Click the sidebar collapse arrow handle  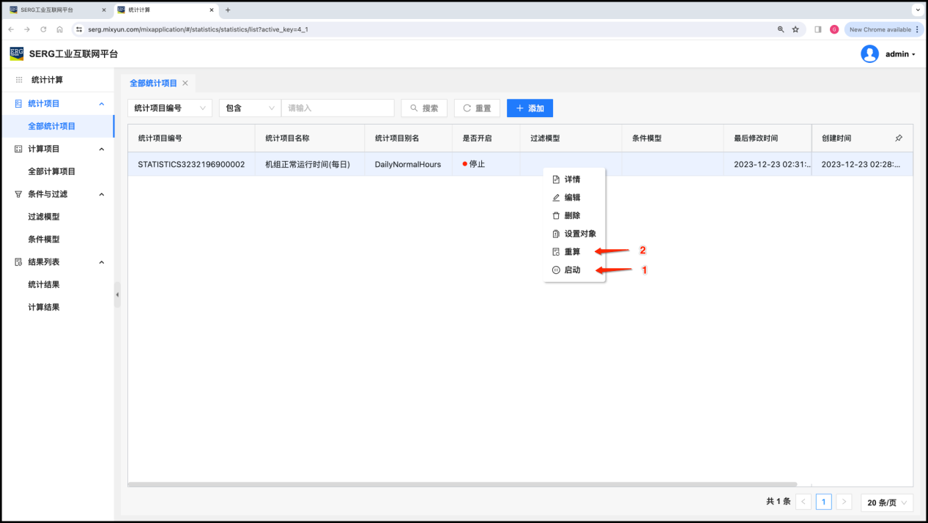tap(117, 294)
